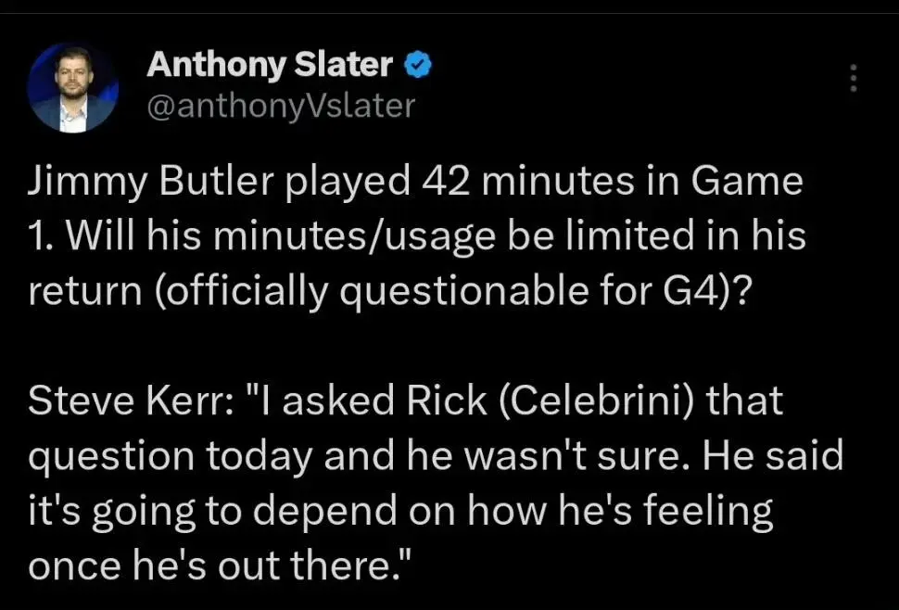Click the Anthony Slater display name
The width and height of the screenshot is (899, 610).
(x=270, y=65)
